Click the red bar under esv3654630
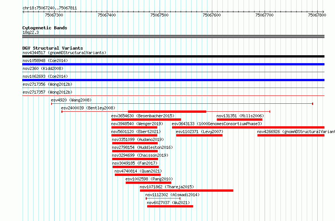Viewport: 335px width, 221px height. pos(146,120)
